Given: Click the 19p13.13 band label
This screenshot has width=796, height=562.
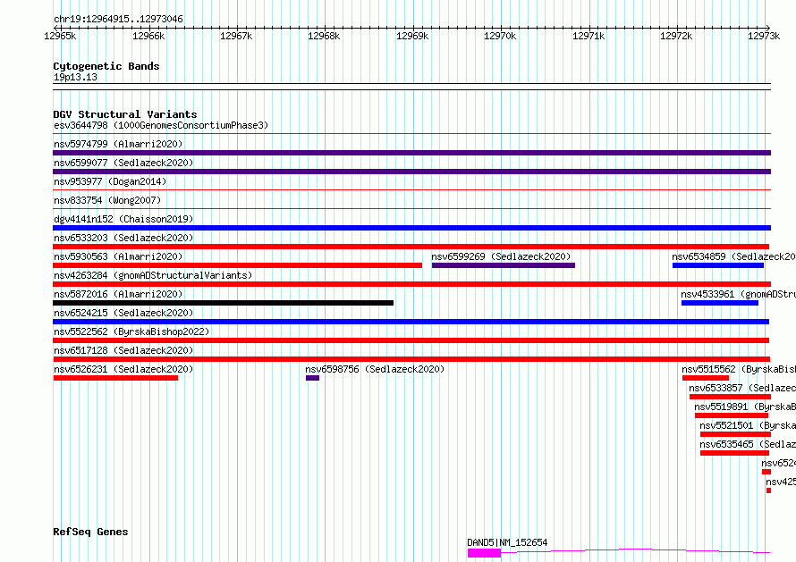Looking at the screenshot, I should pyautogui.click(x=75, y=77).
